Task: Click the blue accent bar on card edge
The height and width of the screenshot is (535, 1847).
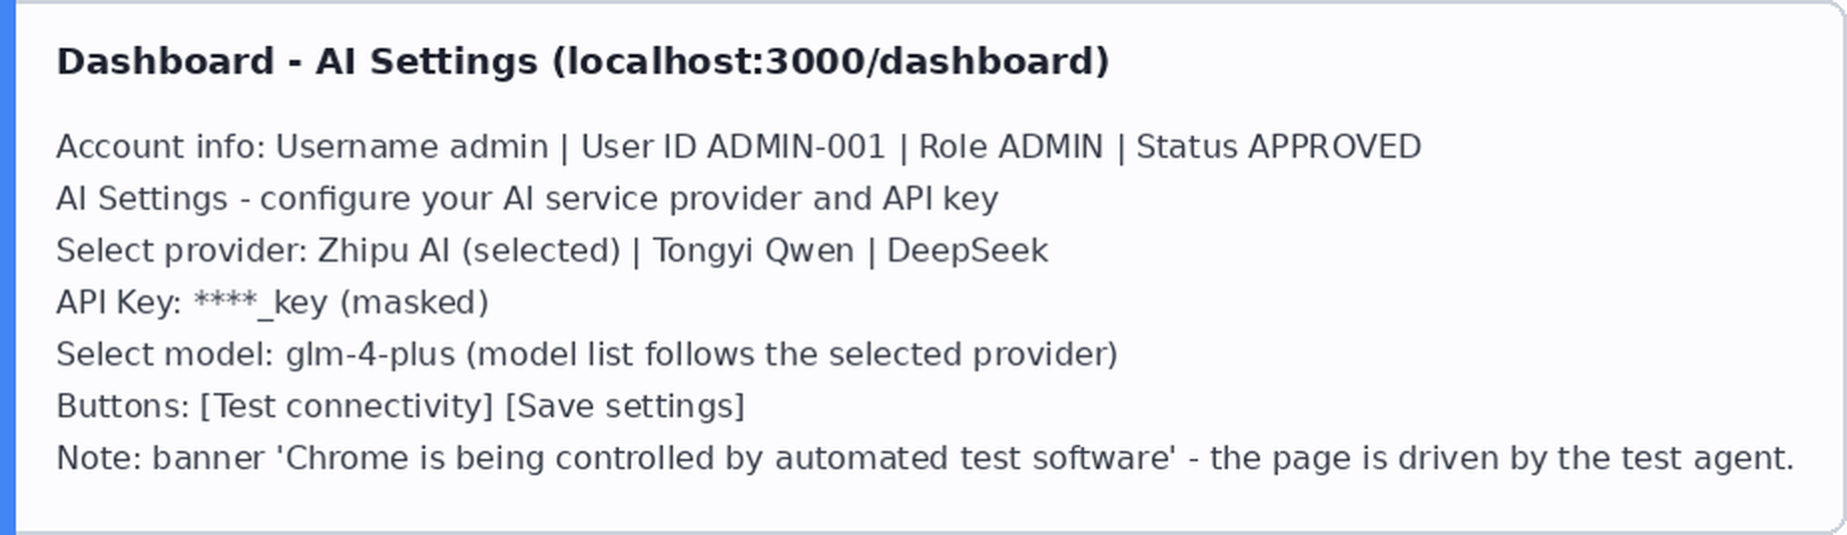Action: click(8, 267)
